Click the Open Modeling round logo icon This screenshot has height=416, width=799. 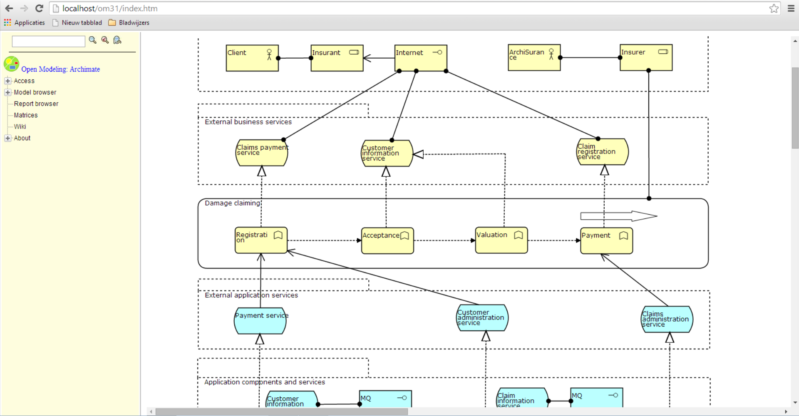(11, 64)
